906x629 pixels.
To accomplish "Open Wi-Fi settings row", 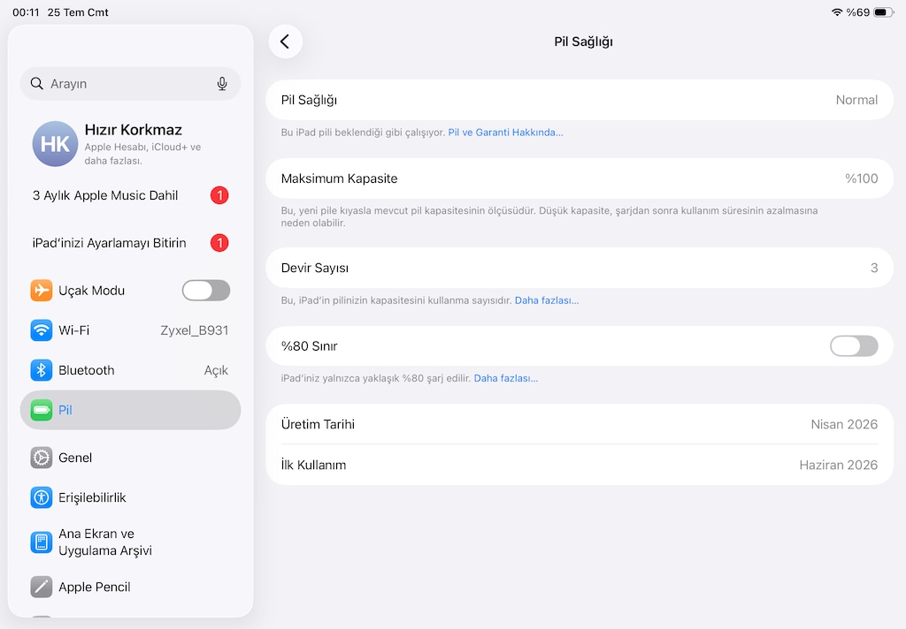I will tap(131, 330).
